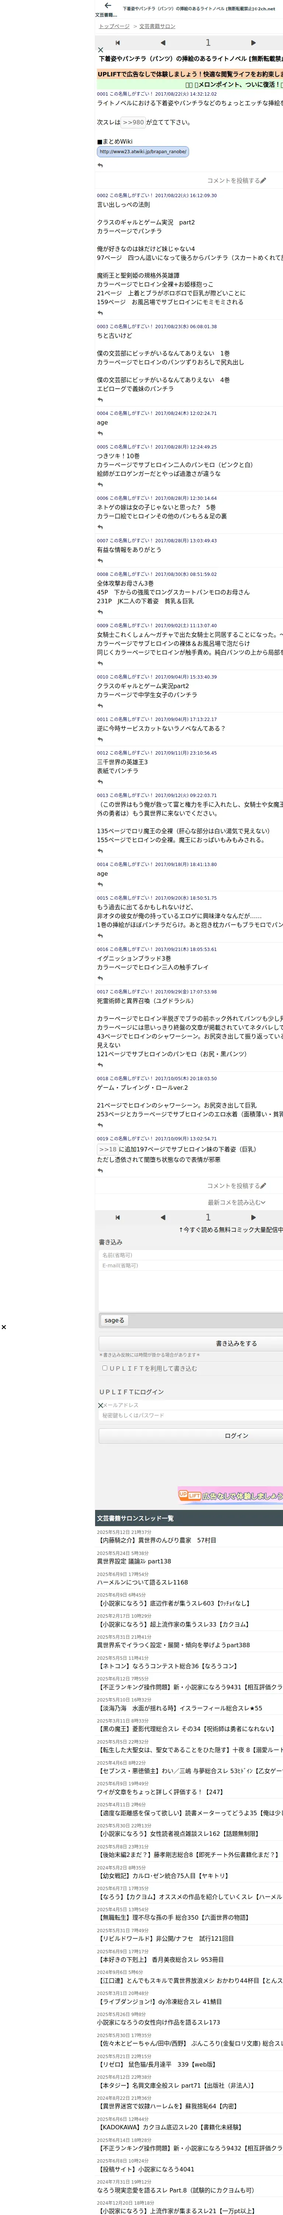Click the 今すぐ読める無料コミック ad link
The width and height of the screenshot is (283, 2215).
tap(231, 1230)
